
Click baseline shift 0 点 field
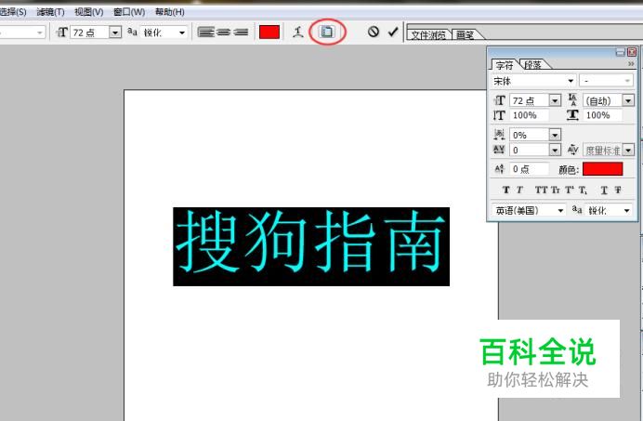529,169
